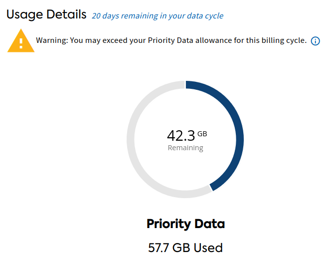The height and width of the screenshot is (263, 335).
Task: Click the left side of the gray ring
Action: point(131,139)
